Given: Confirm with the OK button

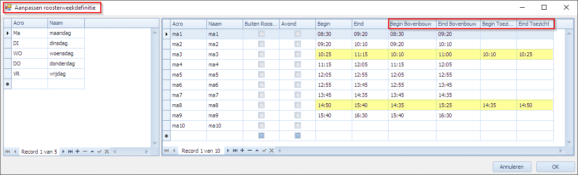Looking at the screenshot, I should click(555, 167).
